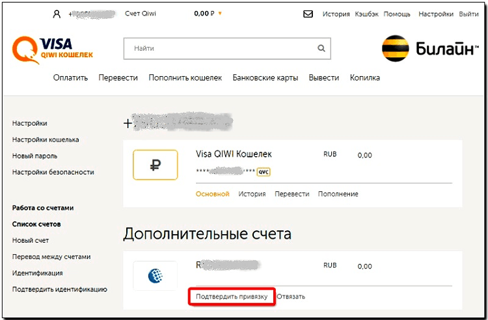Open Настройки кошелька in sidebar
Image resolution: width=488 pixels, height=320 pixels.
point(46,140)
